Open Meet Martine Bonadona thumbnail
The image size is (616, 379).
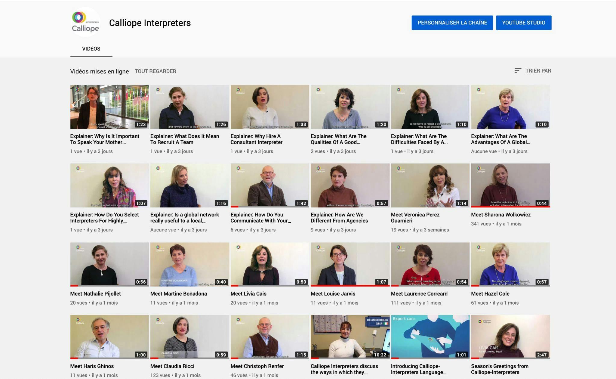[x=189, y=264]
